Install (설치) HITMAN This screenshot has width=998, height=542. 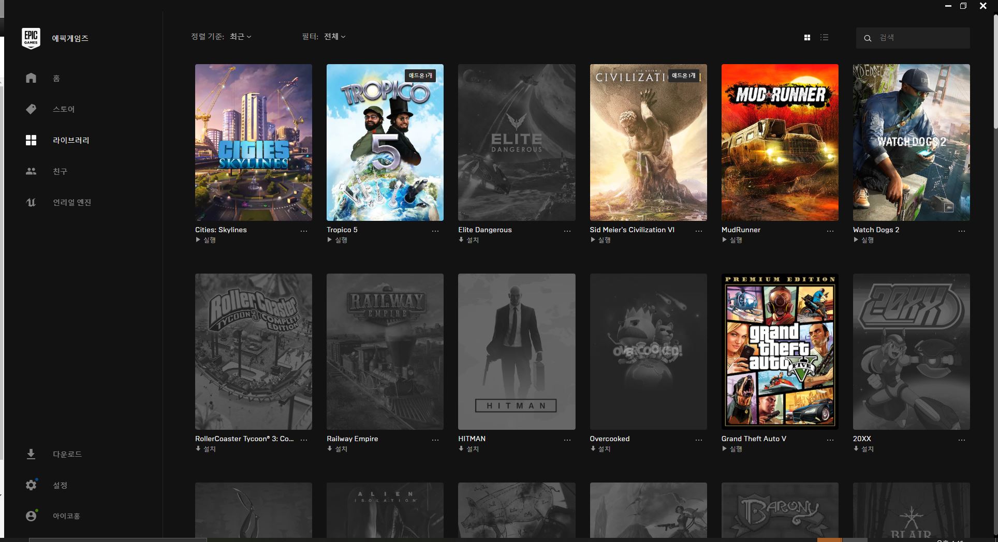(468, 449)
